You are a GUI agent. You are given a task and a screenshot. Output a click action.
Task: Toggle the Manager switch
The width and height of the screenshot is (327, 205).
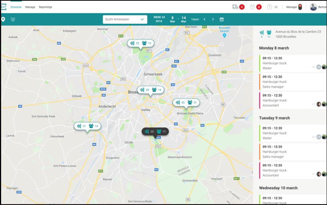coord(300,7)
